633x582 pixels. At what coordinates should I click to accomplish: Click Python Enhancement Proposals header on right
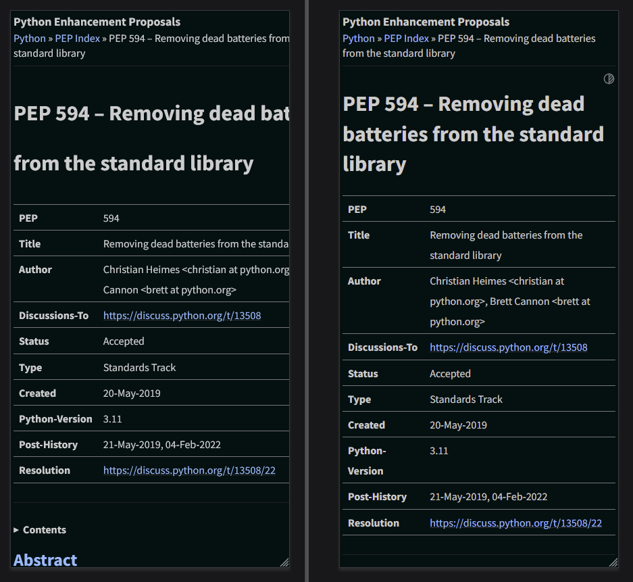coord(425,21)
